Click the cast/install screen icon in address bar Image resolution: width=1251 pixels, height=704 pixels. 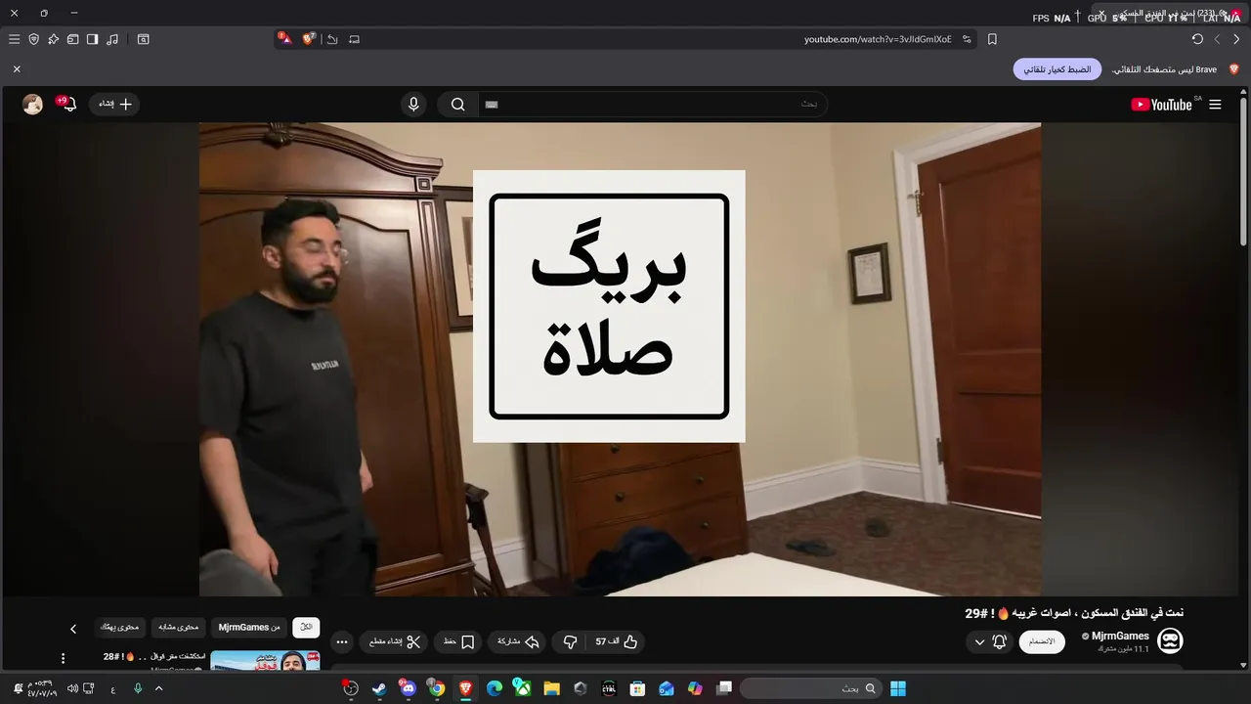click(x=354, y=39)
